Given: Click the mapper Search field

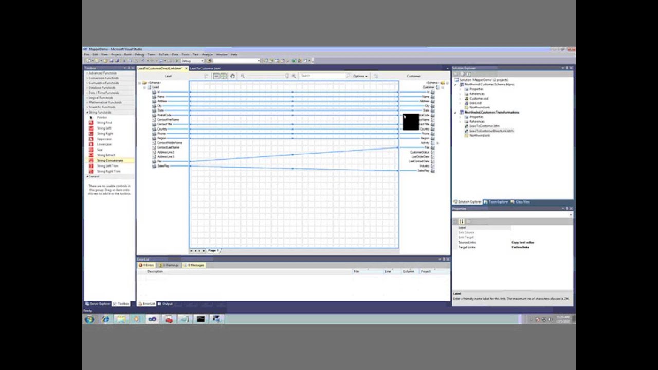Looking at the screenshot, I should tap(323, 76).
